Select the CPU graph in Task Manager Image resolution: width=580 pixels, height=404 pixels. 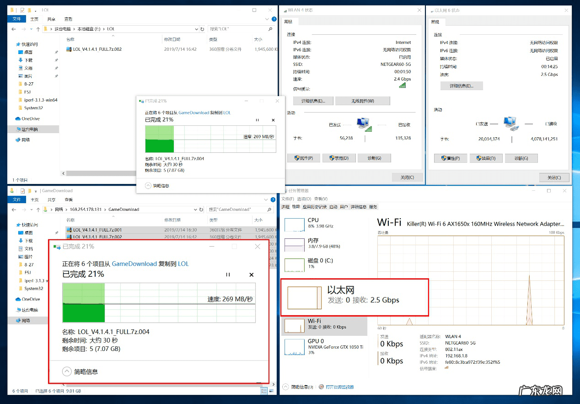tap(295, 224)
